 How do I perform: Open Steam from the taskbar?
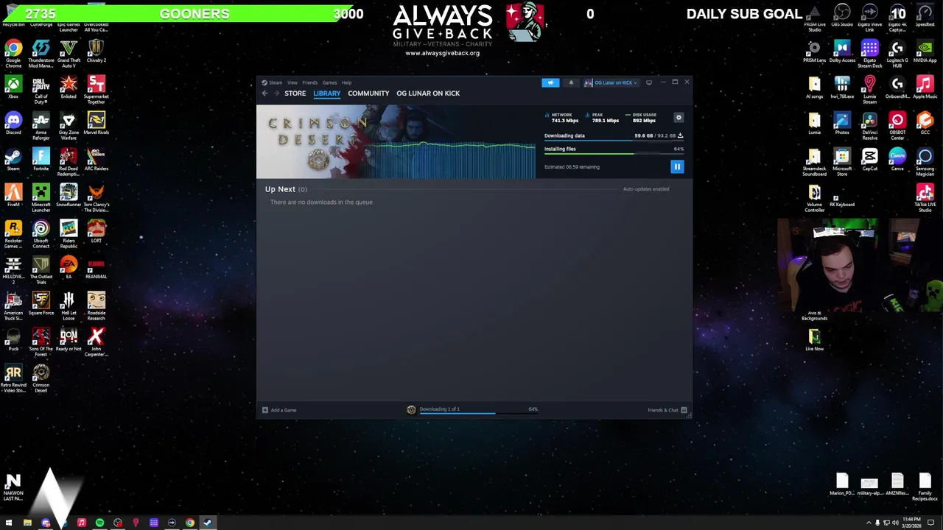(208, 523)
